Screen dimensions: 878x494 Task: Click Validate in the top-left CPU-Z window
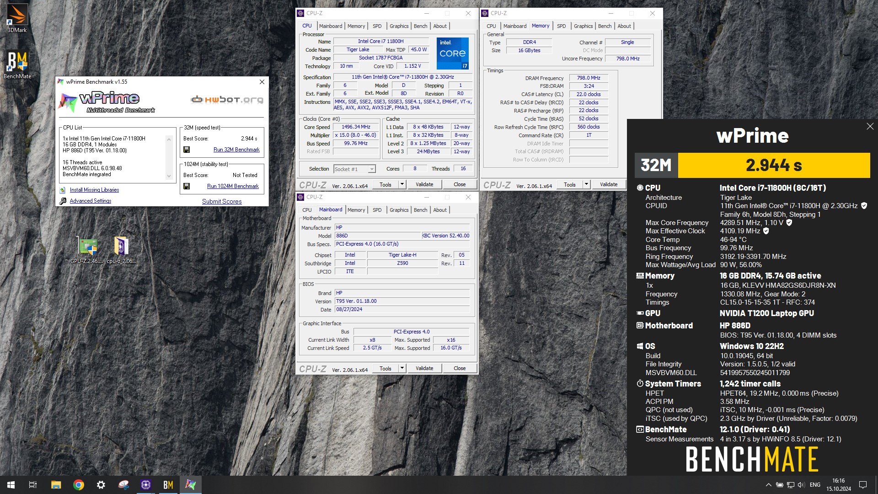point(424,184)
